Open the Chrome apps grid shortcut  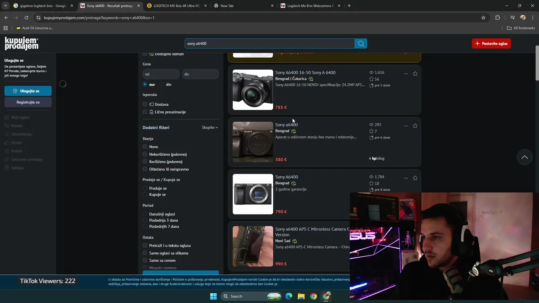5,28
